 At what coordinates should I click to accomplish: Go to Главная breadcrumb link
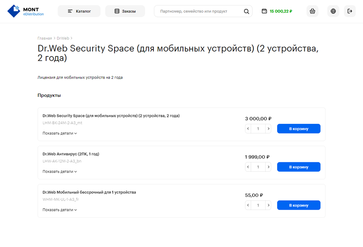(44, 38)
